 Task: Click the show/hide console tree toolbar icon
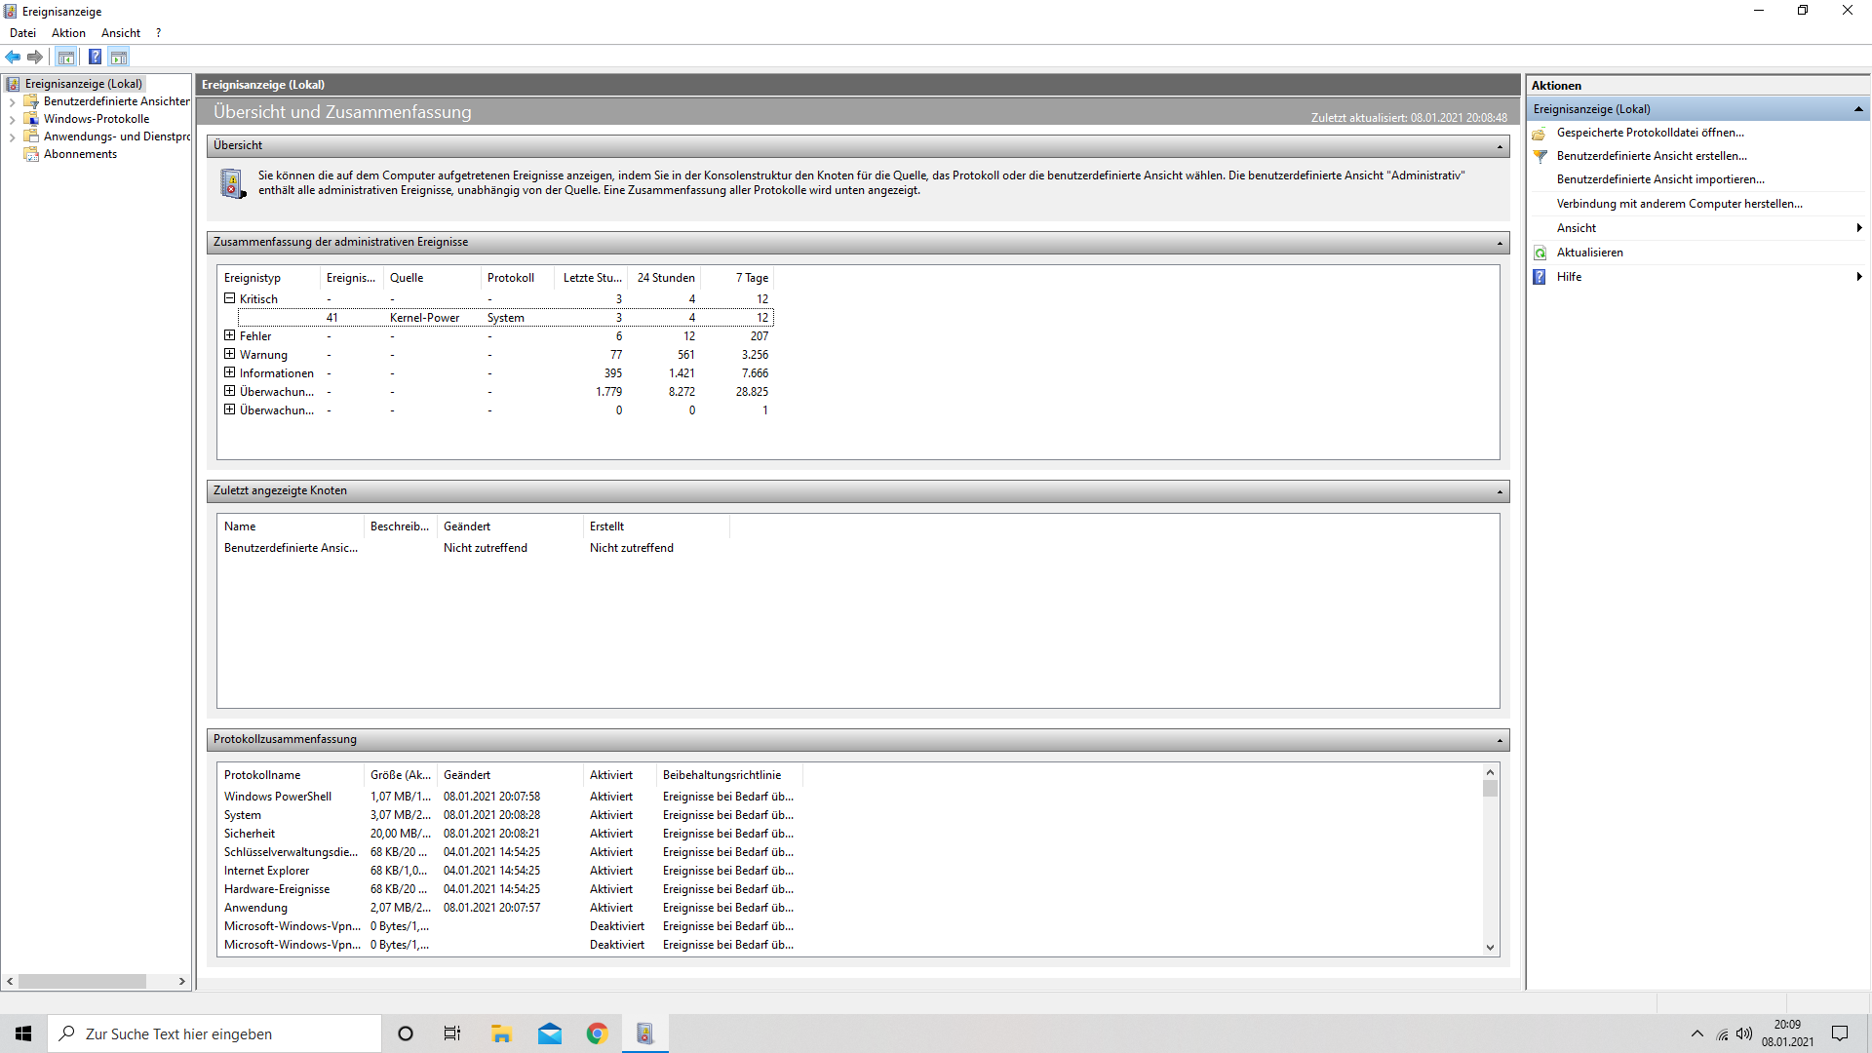tap(66, 57)
